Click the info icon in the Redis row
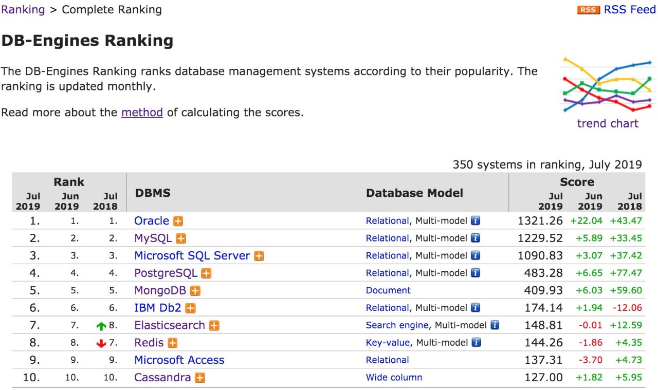The image size is (658, 390). pos(476,343)
